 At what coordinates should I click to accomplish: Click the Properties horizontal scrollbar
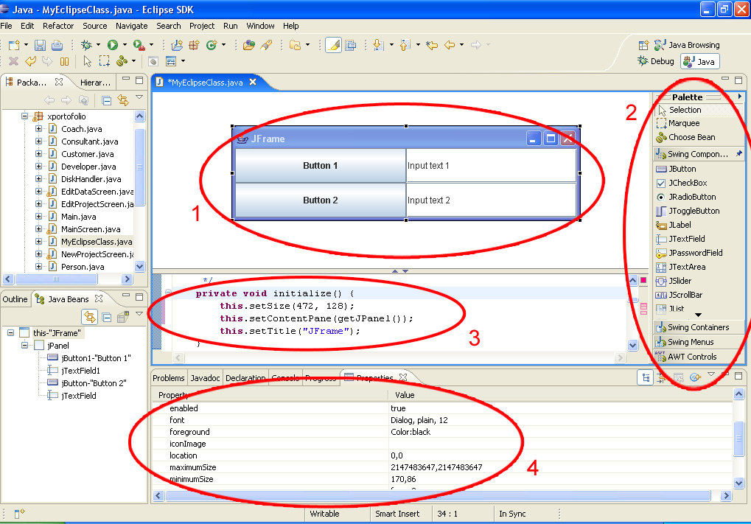tap(439, 496)
